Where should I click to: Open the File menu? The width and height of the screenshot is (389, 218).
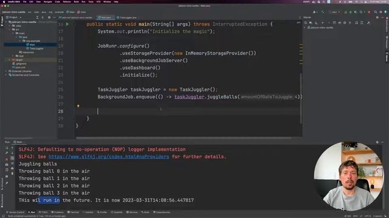tap(24, 2)
